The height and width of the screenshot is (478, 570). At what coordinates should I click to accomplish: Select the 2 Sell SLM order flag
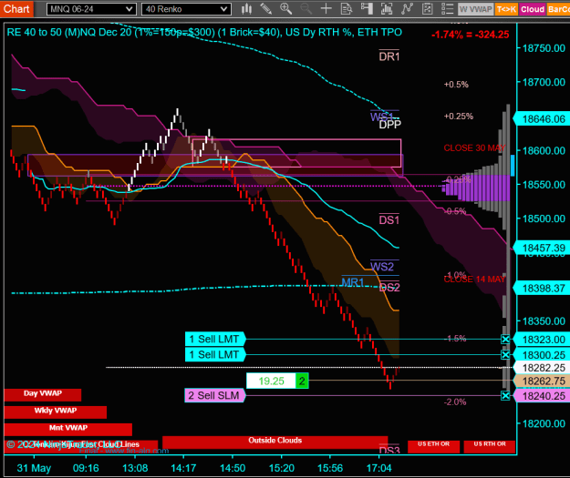pos(215,396)
